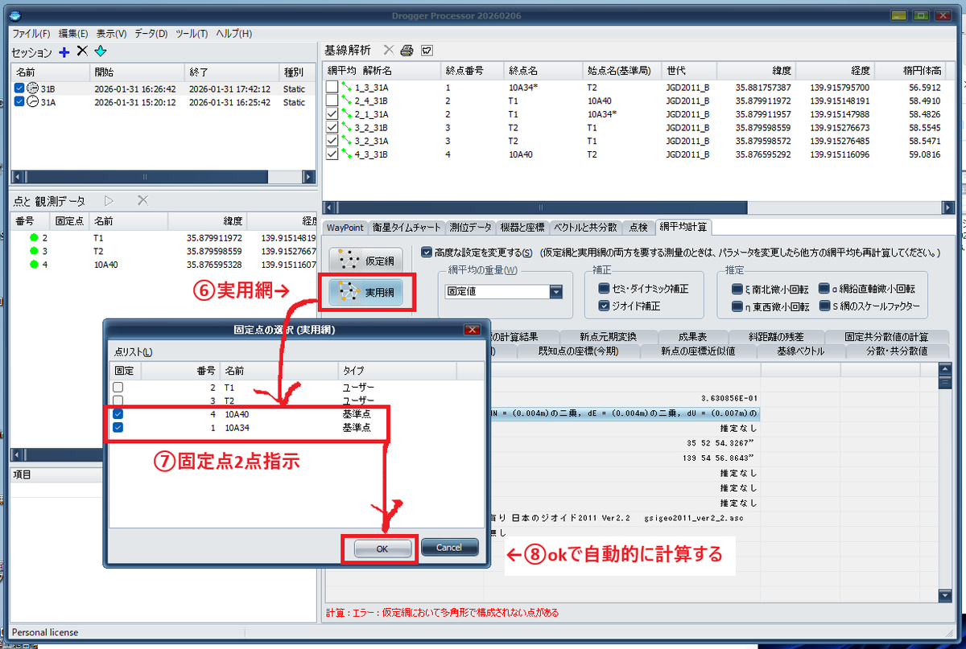Image resolution: width=966 pixels, height=649 pixels.
Task: Check T1 as a fixed point in the dialog
Action: click(118, 387)
